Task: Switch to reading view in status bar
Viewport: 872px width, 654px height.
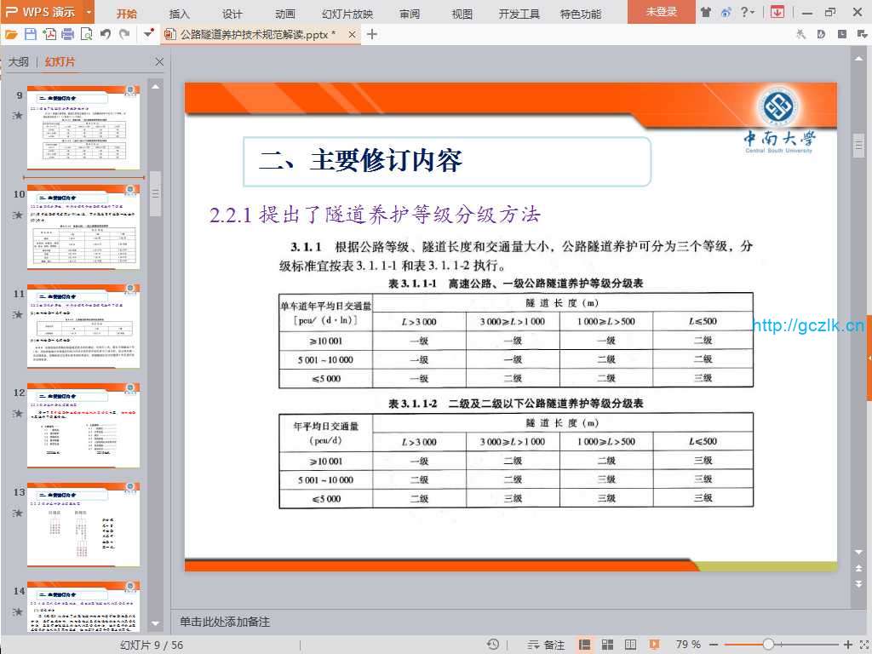Action: coord(630,645)
